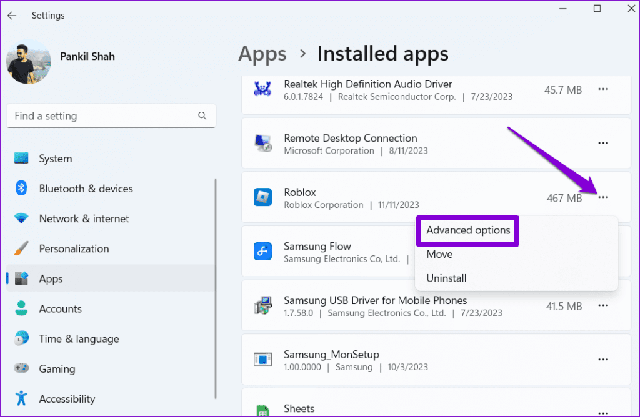Choose Uninstall from the Roblox menu
This screenshot has height=417, width=640.
(x=446, y=278)
